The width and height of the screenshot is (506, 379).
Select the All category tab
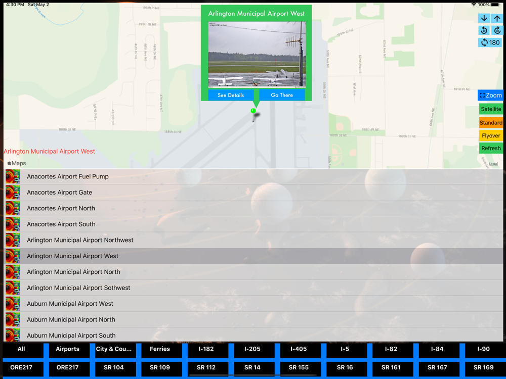click(21, 350)
